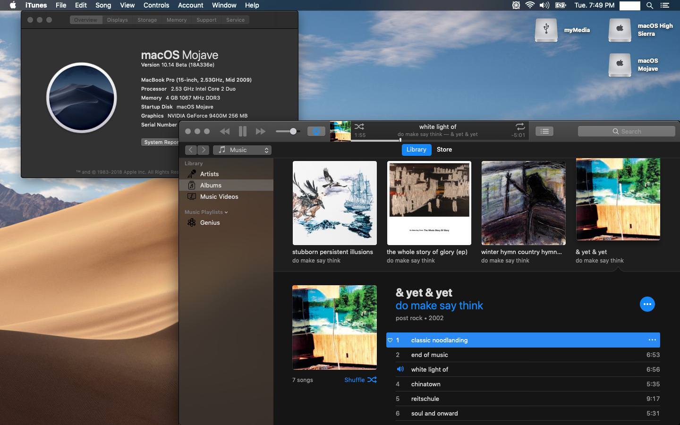Toggle repeat in the now playing display

(x=520, y=127)
